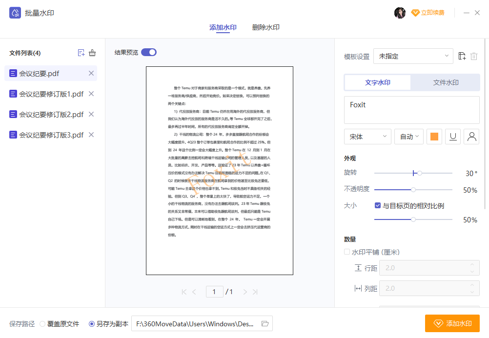Click the 添加水印 orange button

(x=452, y=323)
